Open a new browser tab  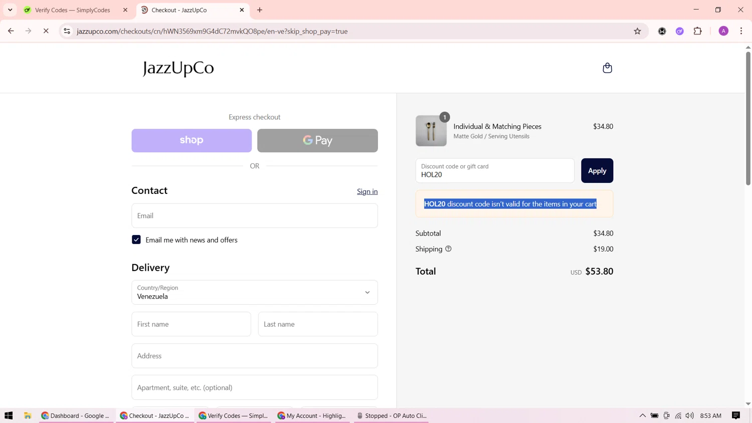coord(260,10)
